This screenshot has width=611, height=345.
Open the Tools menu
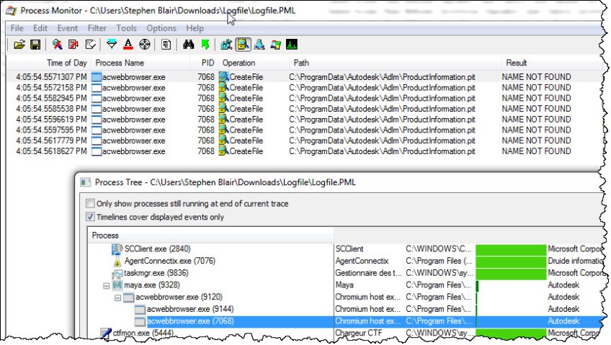coord(126,28)
